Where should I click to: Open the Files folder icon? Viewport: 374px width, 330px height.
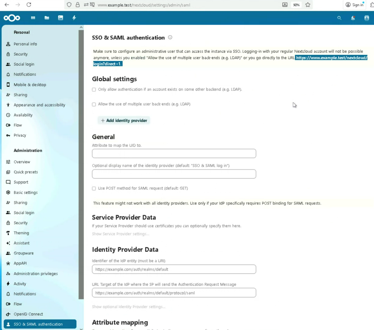47,18
